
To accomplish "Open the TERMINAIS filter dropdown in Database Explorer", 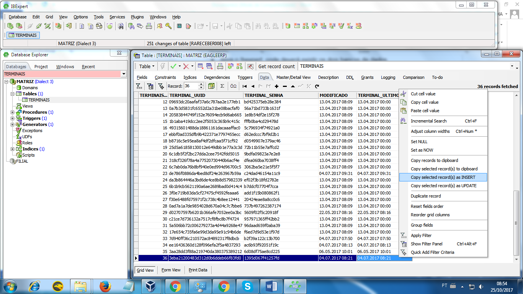I will 123,74.
